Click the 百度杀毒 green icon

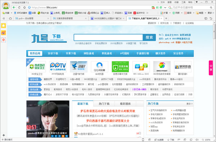120,67
